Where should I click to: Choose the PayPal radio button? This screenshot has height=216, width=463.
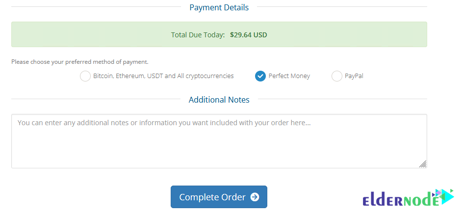[336, 76]
